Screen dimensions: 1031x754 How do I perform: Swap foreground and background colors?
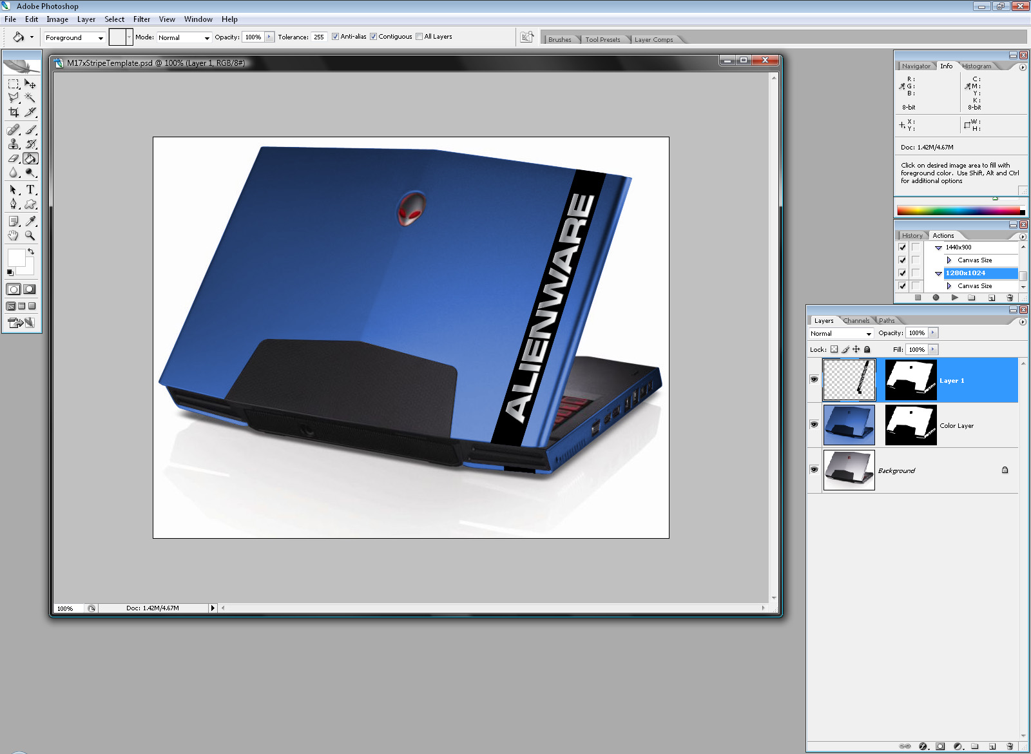click(x=31, y=251)
